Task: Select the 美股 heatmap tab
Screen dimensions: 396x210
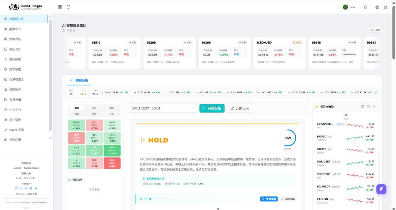Action: click(77, 108)
